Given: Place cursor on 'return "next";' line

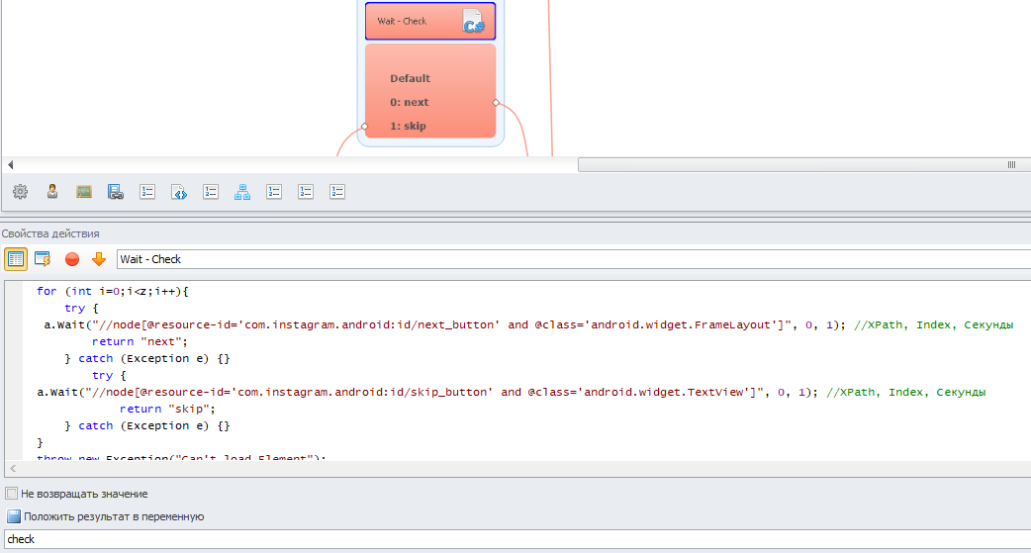Looking at the screenshot, I should [140, 341].
